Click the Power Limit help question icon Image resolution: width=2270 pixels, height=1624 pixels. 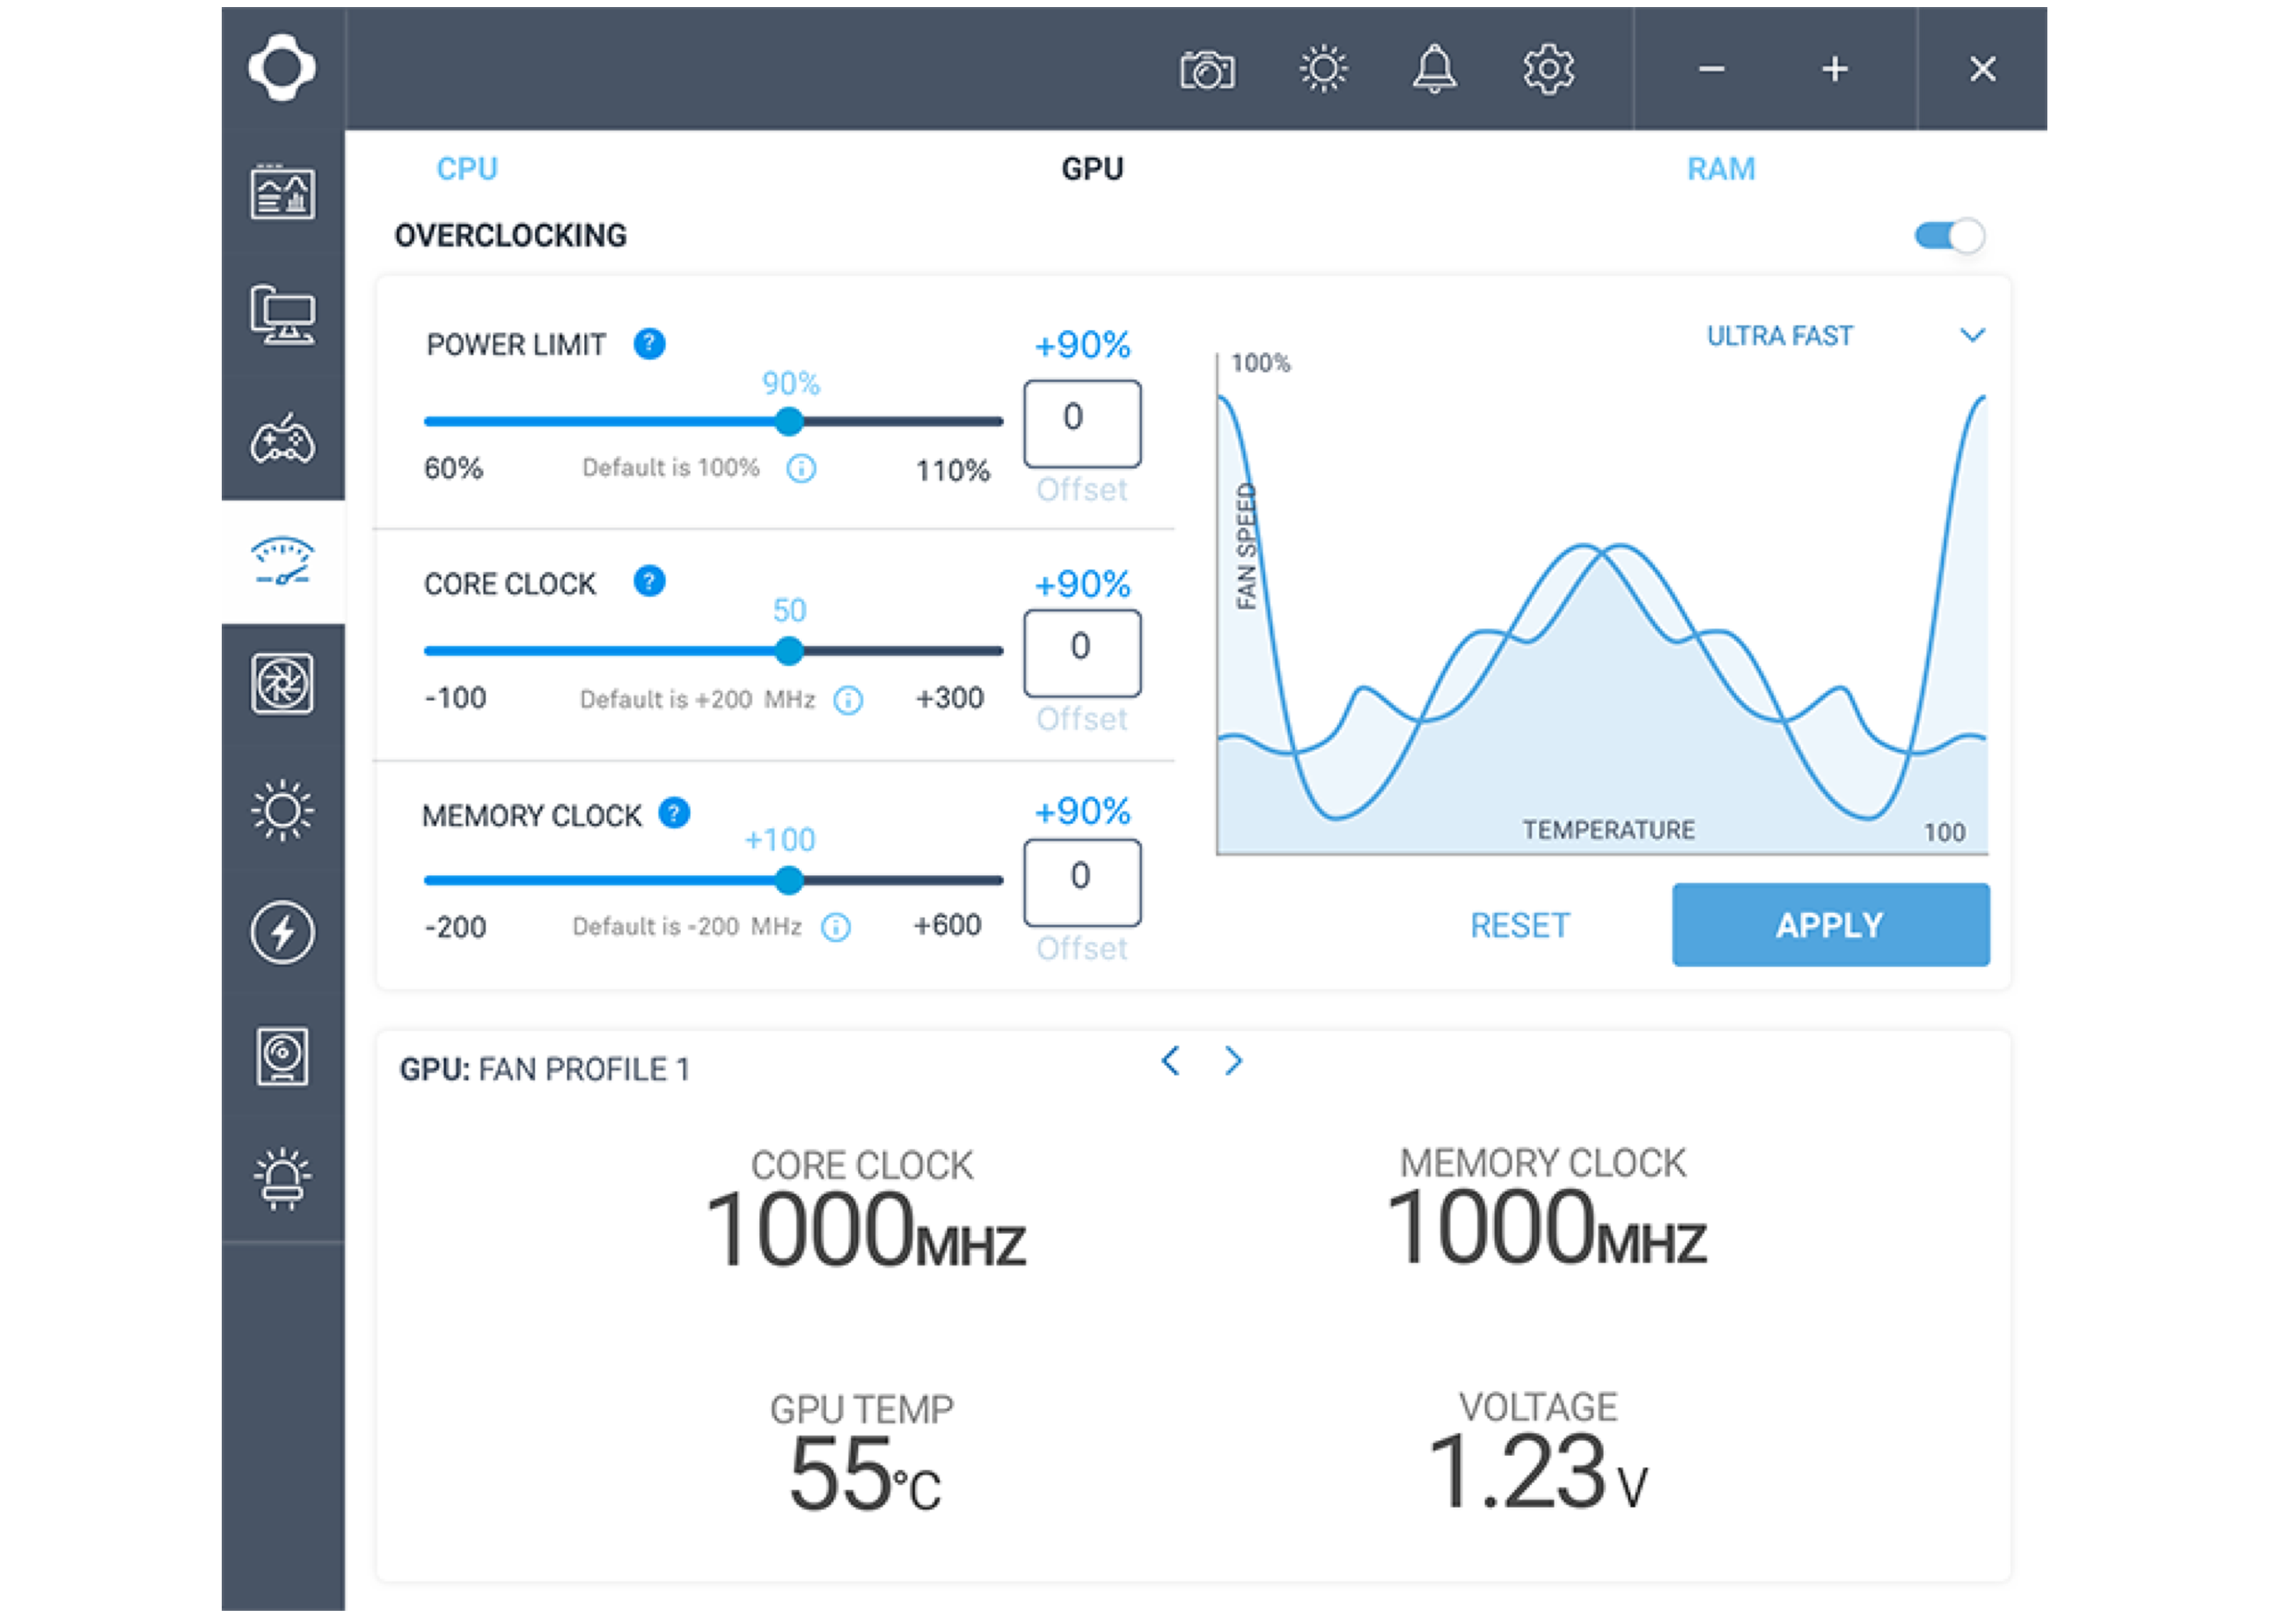click(648, 344)
